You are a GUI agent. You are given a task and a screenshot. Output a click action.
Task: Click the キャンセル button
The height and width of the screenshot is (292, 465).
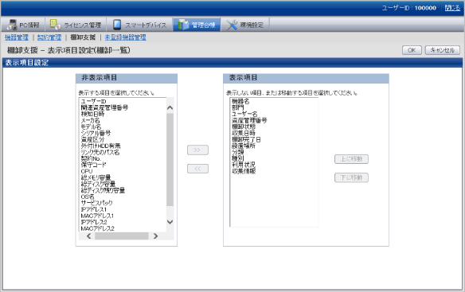pos(443,50)
